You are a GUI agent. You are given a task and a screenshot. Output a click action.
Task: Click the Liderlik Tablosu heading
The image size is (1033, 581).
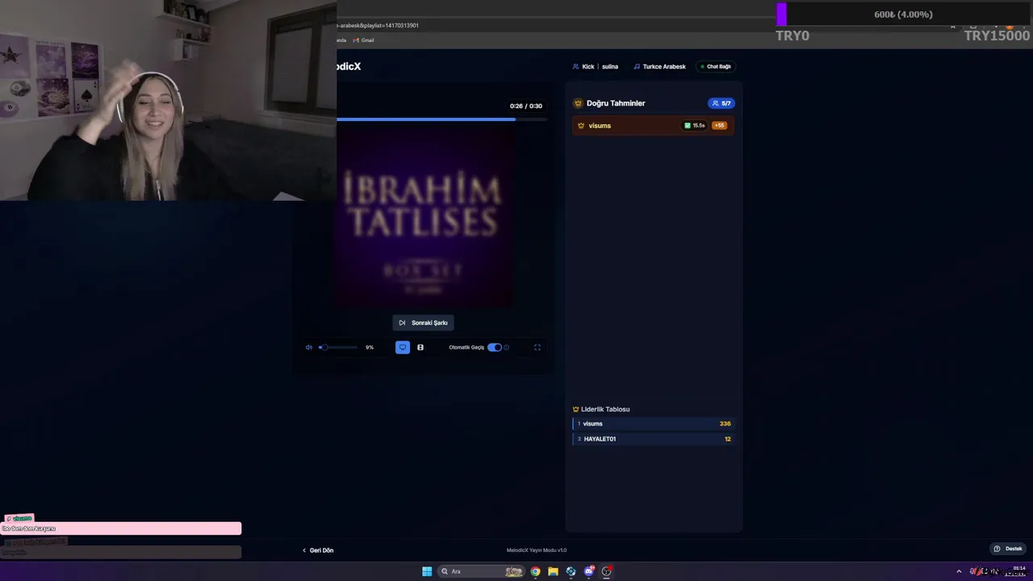[x=601, y=409]
